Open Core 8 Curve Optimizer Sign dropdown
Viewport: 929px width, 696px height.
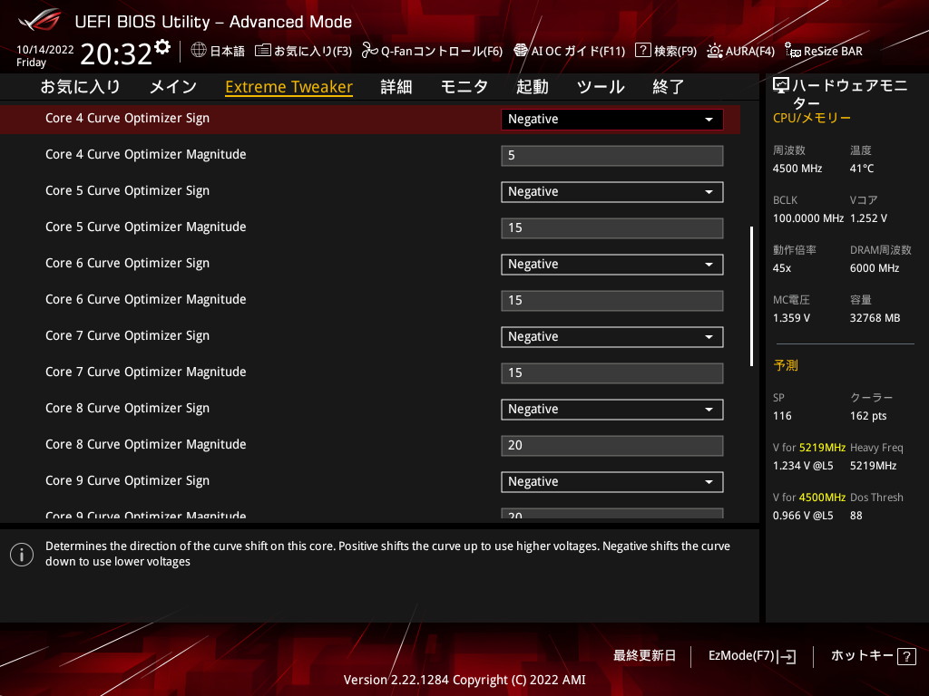click(x=612, y=409)
